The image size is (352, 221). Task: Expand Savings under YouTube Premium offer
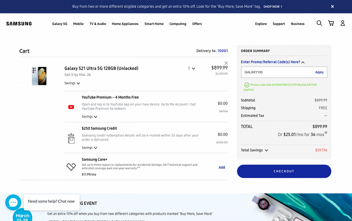89,117
